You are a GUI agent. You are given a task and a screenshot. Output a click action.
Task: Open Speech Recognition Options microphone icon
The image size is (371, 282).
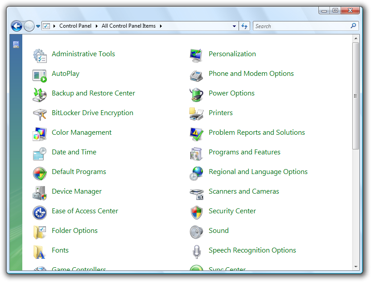[x=197, y=252]
